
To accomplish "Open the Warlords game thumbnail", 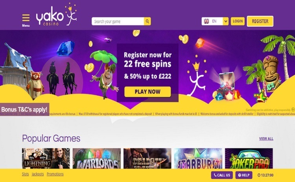I will coord(97,158).
